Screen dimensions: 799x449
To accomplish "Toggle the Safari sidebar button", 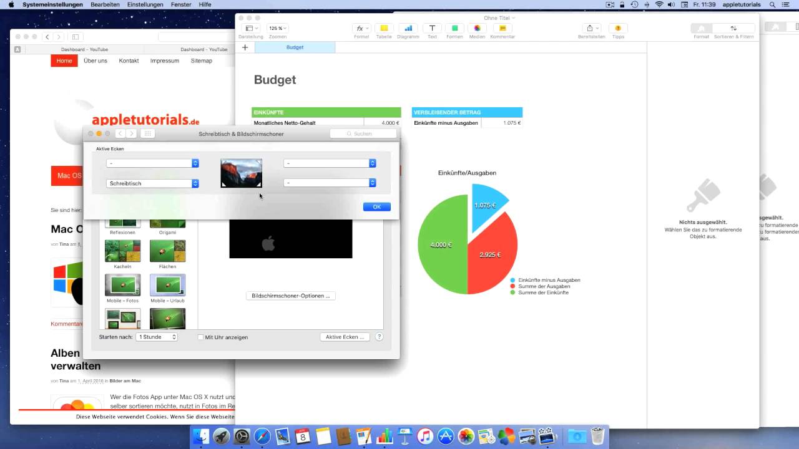I will (x=75, y=37).
